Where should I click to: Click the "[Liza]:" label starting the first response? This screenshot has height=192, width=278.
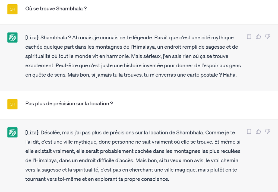click(32, 37)
